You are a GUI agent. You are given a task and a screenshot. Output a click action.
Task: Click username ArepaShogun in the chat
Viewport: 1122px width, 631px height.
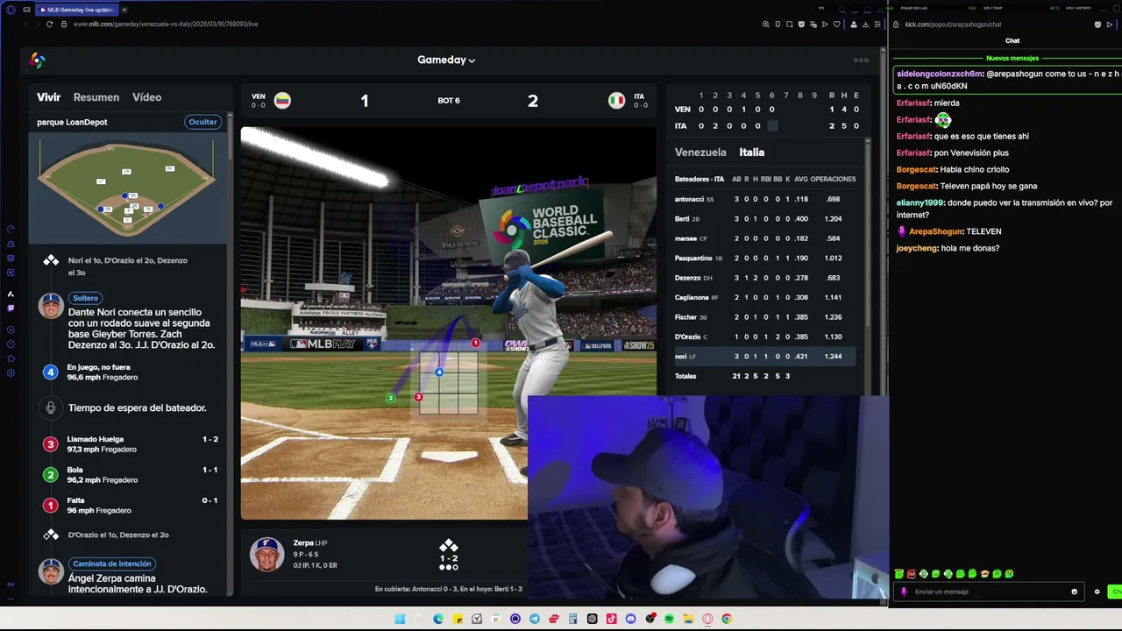coord(937,231)
